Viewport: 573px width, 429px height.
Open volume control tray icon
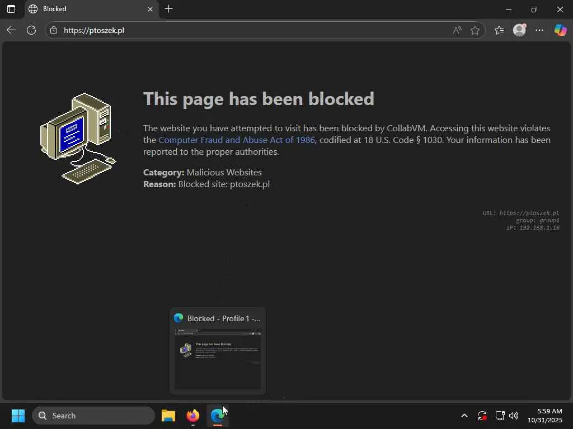click(x=514, y=416)
